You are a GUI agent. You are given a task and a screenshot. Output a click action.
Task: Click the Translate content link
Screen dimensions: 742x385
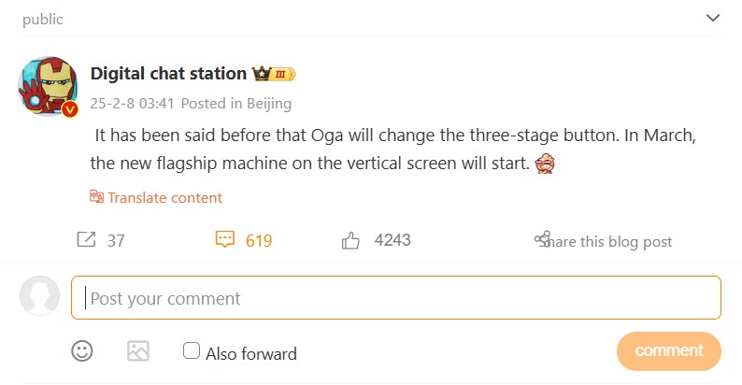164,197
